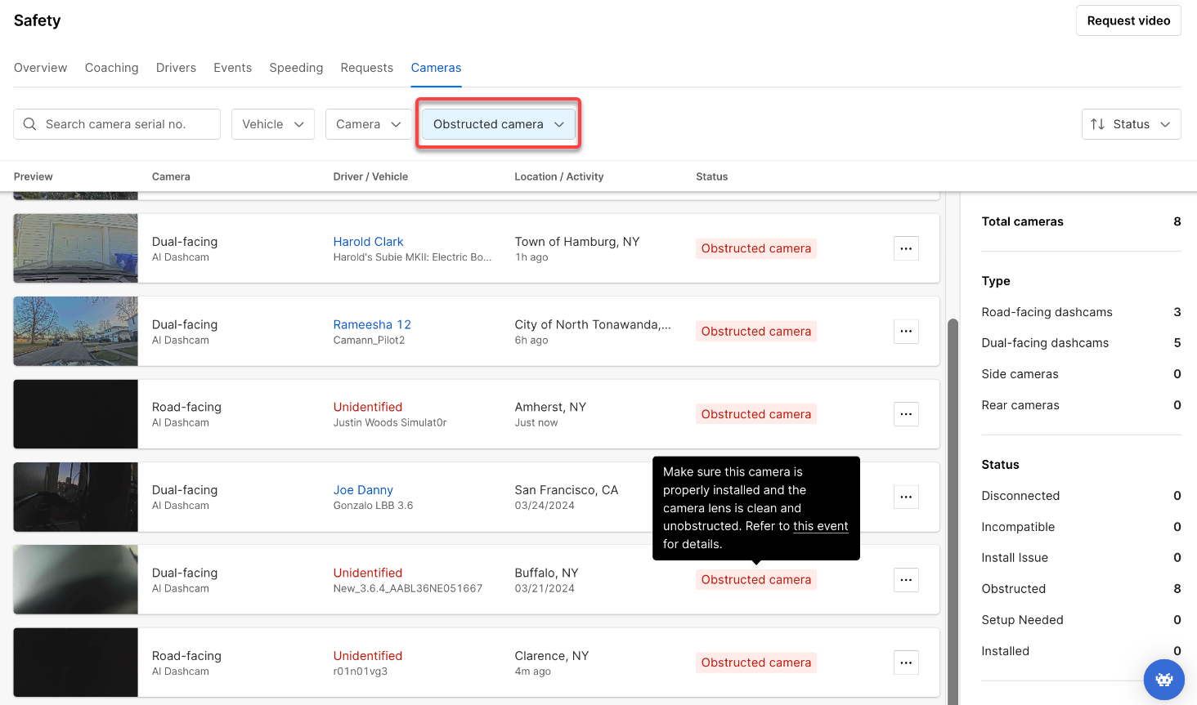Expand the Camera filter dropdown
This screenshot has height=705, width=1197.
[x=369, y=124]
